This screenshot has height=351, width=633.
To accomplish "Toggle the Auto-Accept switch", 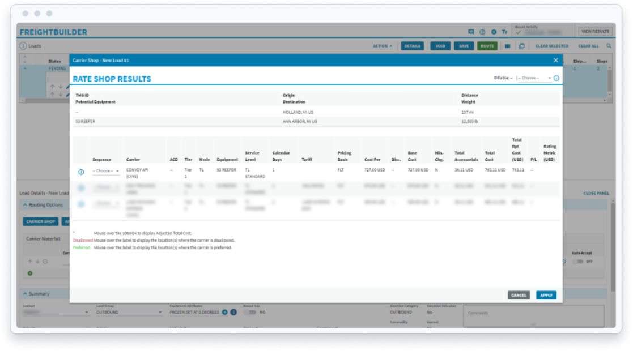I will coord(577,262).
